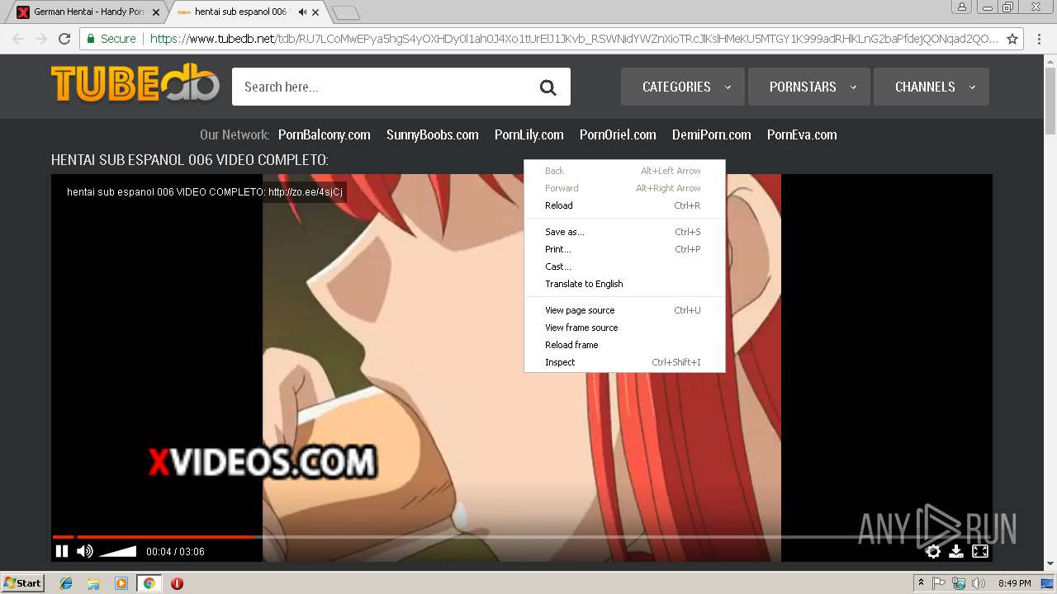The height and width of the screenshot is (594, 1057).
Task: Click the Secure padlock indicator
Action: tap(111, 39)
